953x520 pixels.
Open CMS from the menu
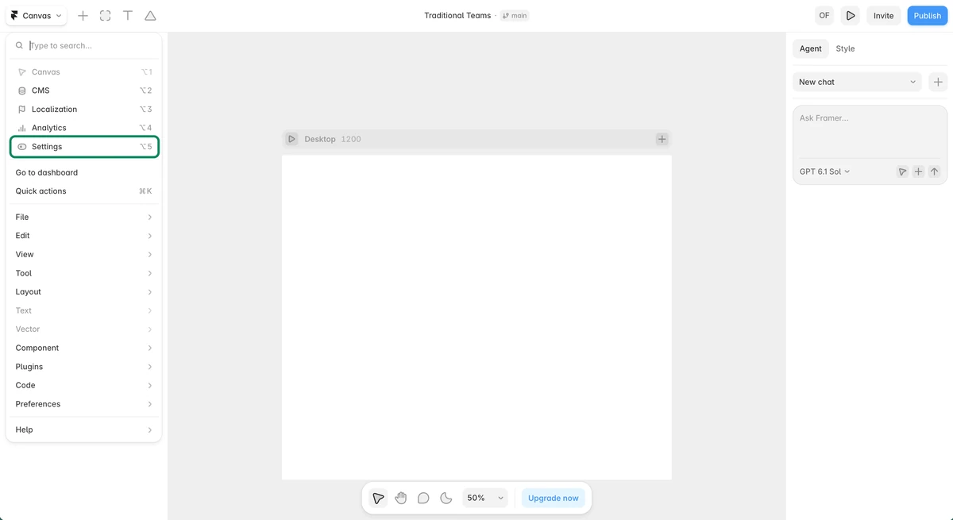(x=83, y=91)
